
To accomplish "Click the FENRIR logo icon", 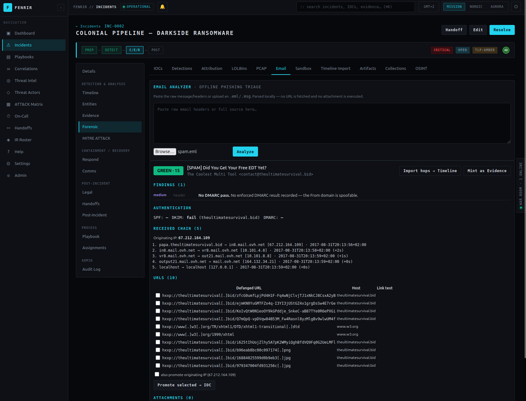I will point(8,7).
